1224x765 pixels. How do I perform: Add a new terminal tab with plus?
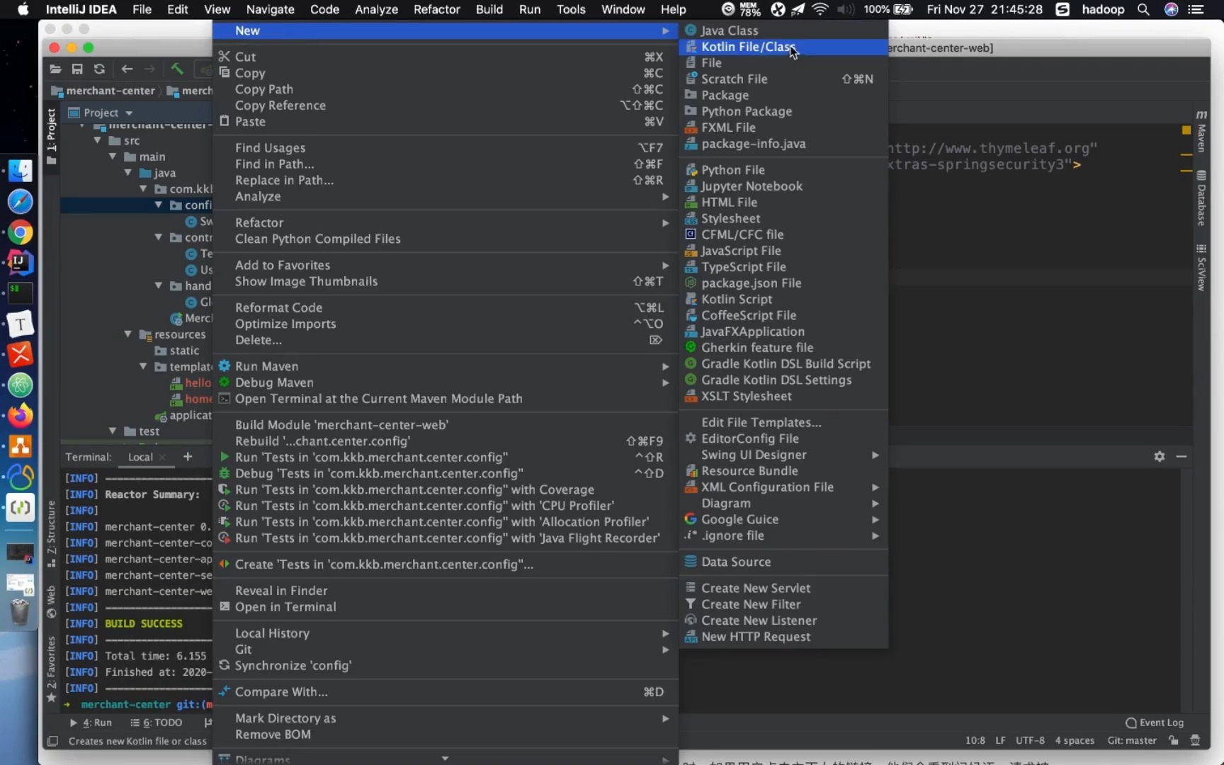click(x=188, y=457)
